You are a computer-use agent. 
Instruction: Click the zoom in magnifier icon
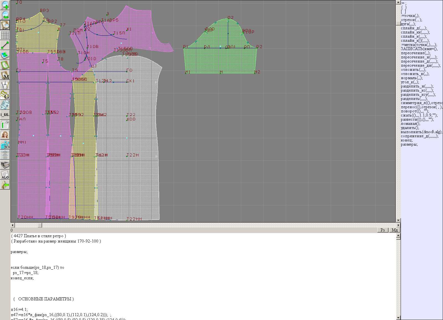point(5,5)
